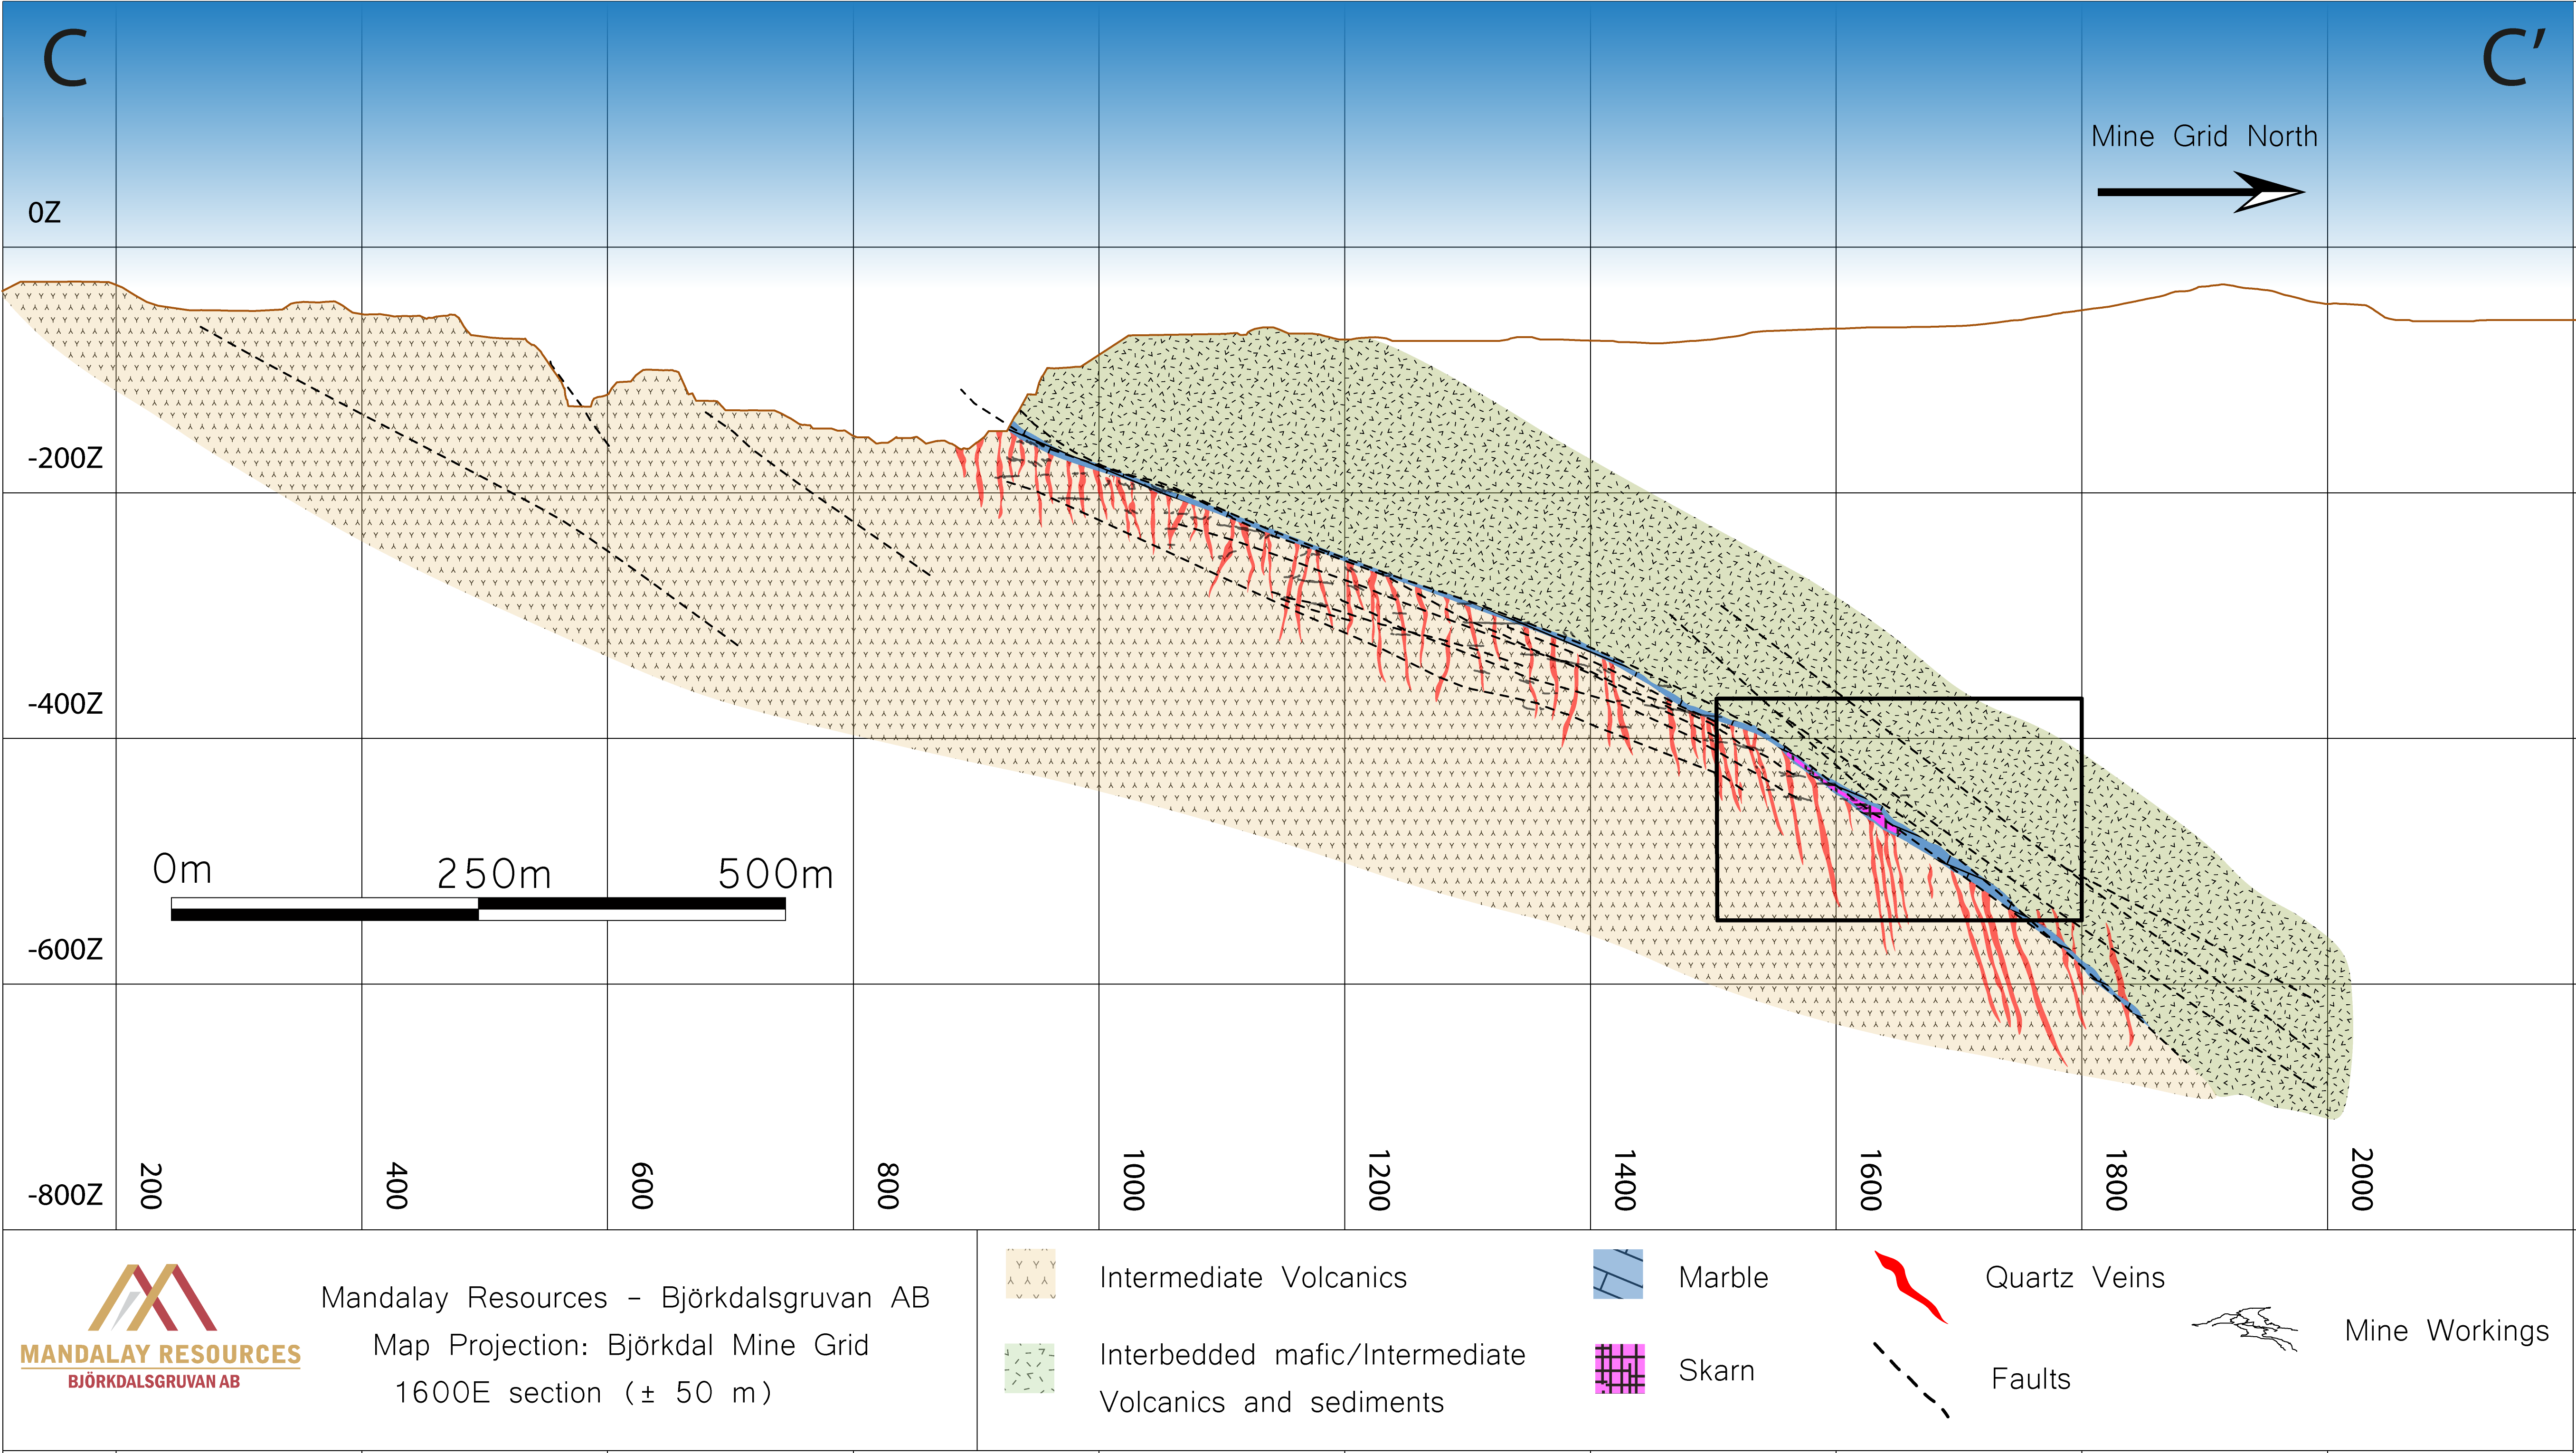2576x1453 pixels.
Task: Click the '-400Z' elevation label
Action: click(x=65, y=704)
